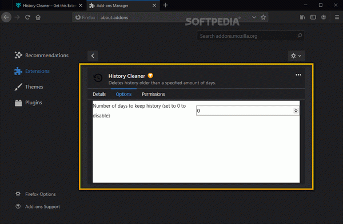Switch to the Details tab
This screenshot has height=224, width=343.
click(99, 94)
